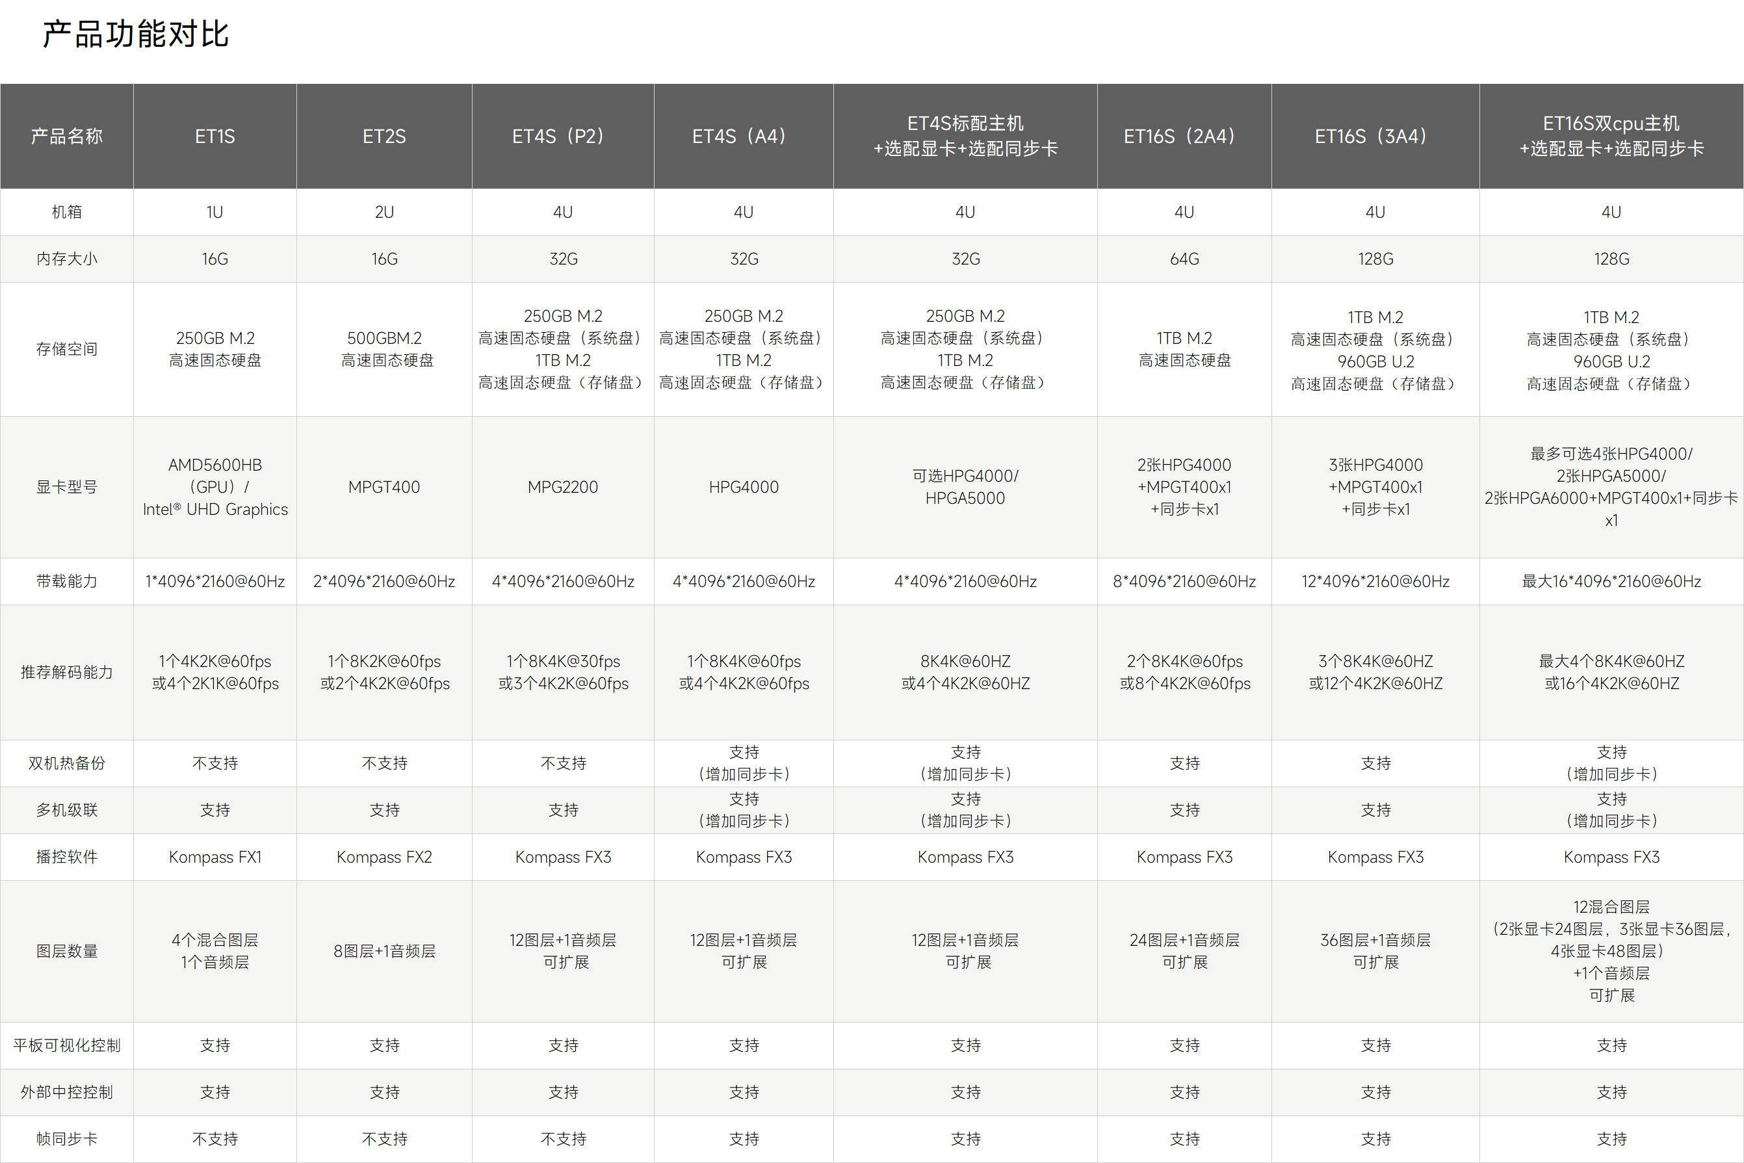Viewport: 1744px width, 1163px height.
Task: Click the 内存大小 row label
Action: 67,259
